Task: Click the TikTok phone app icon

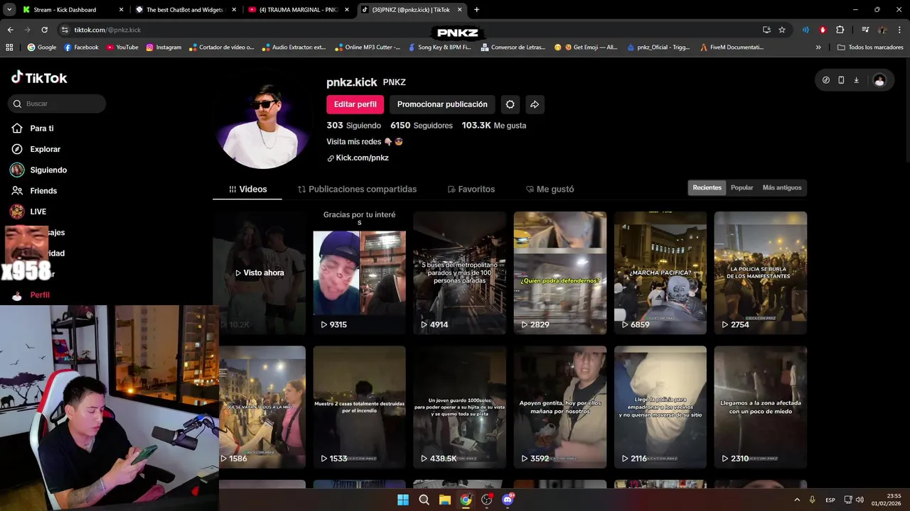Action: pos(841,80)
